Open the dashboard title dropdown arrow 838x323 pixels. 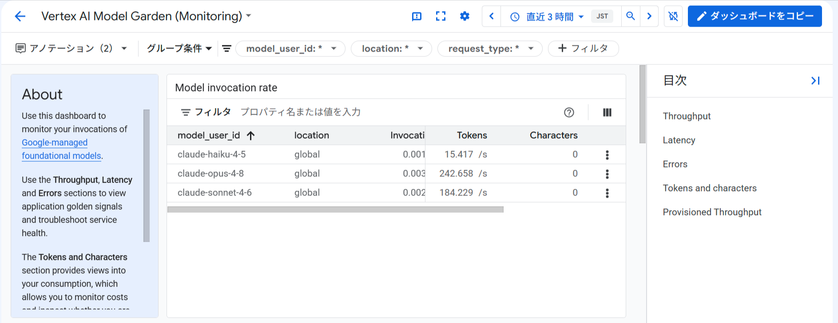[x=249, y=16]
